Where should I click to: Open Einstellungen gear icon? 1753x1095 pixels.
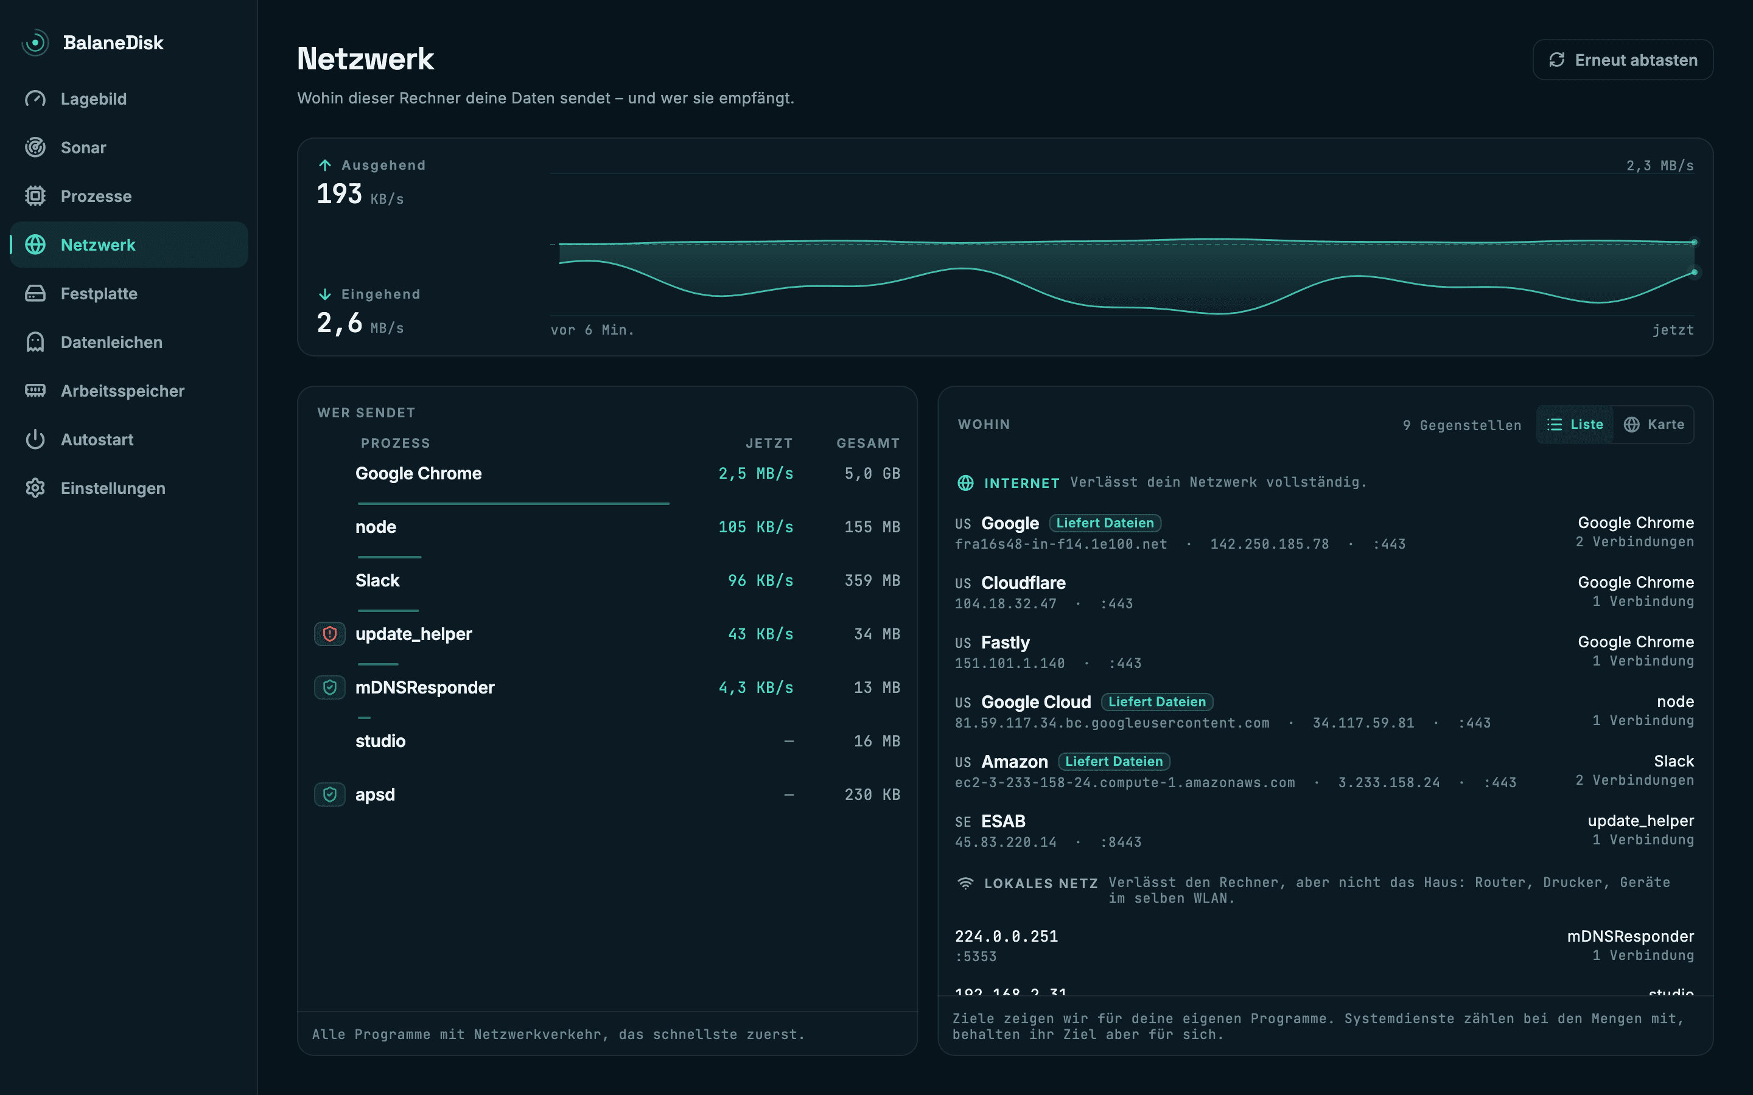pos(35,488)
